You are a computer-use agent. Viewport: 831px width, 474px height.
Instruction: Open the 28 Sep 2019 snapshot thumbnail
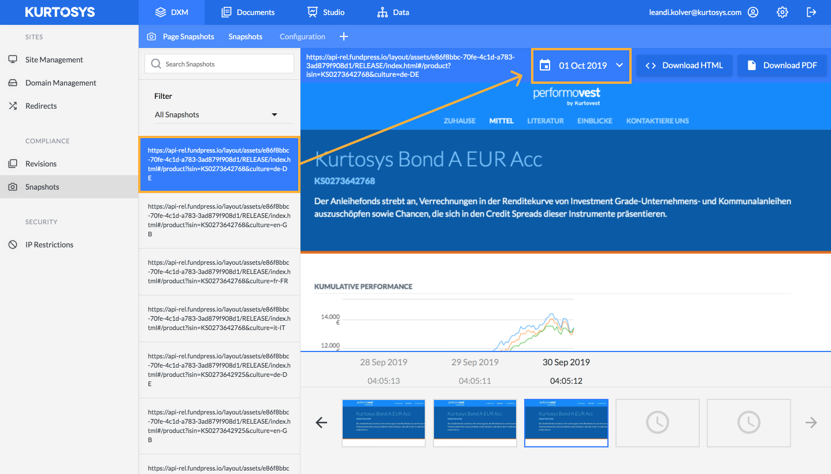click(x=384, y=423)
